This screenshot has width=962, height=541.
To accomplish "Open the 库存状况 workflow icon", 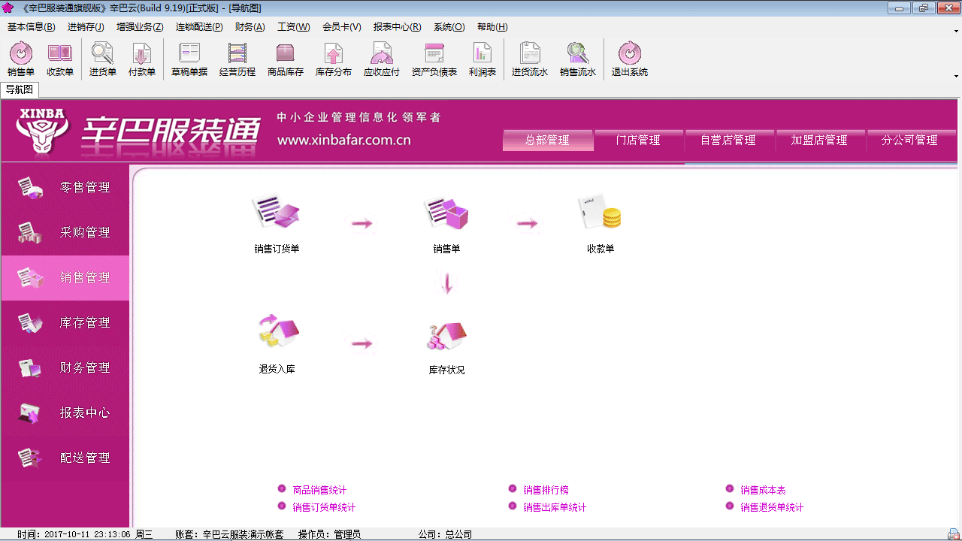I will (x=446, y=347).
